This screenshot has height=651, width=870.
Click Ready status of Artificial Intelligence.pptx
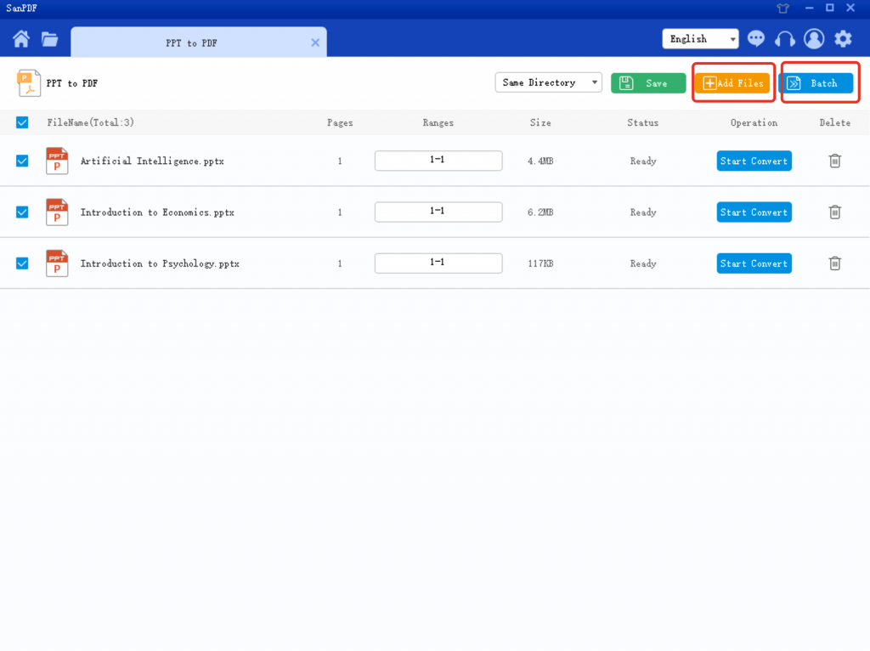[x=642, y=161]
